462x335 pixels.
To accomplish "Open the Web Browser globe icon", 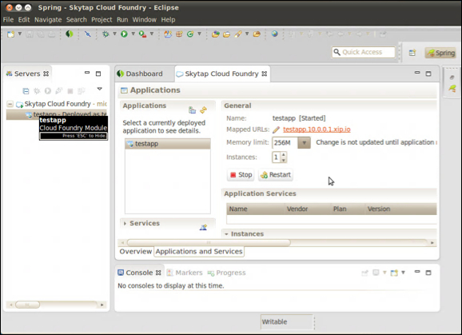I will point(275,34).
